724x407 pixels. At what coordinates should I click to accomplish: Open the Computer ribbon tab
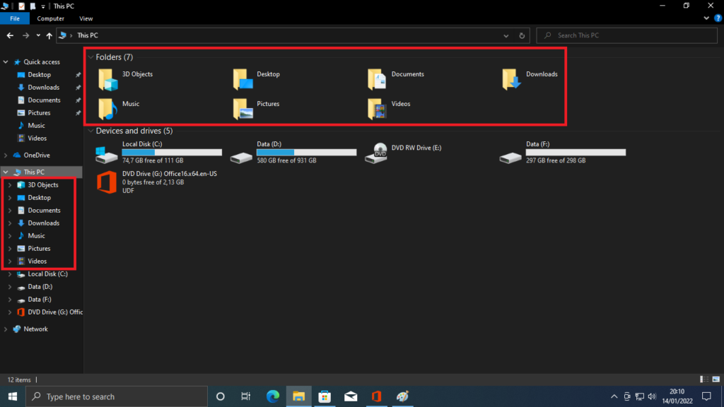[50, 18]
